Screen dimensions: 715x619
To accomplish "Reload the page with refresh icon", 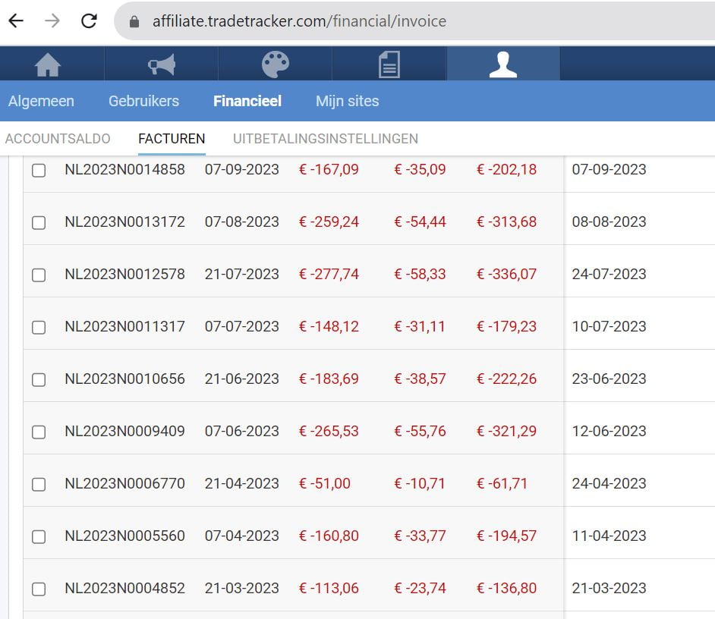I will pos(89,21).
